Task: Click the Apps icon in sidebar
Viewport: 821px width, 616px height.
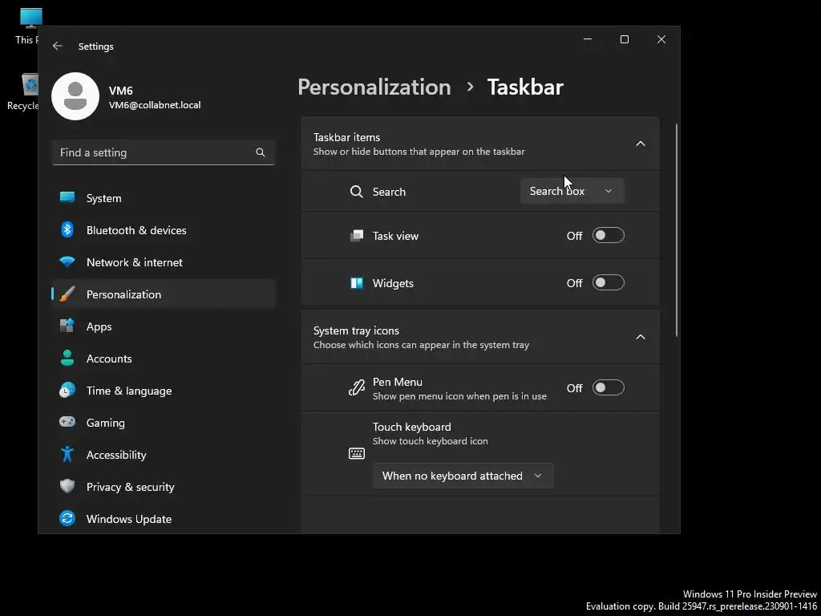Action: coord(67,326)
